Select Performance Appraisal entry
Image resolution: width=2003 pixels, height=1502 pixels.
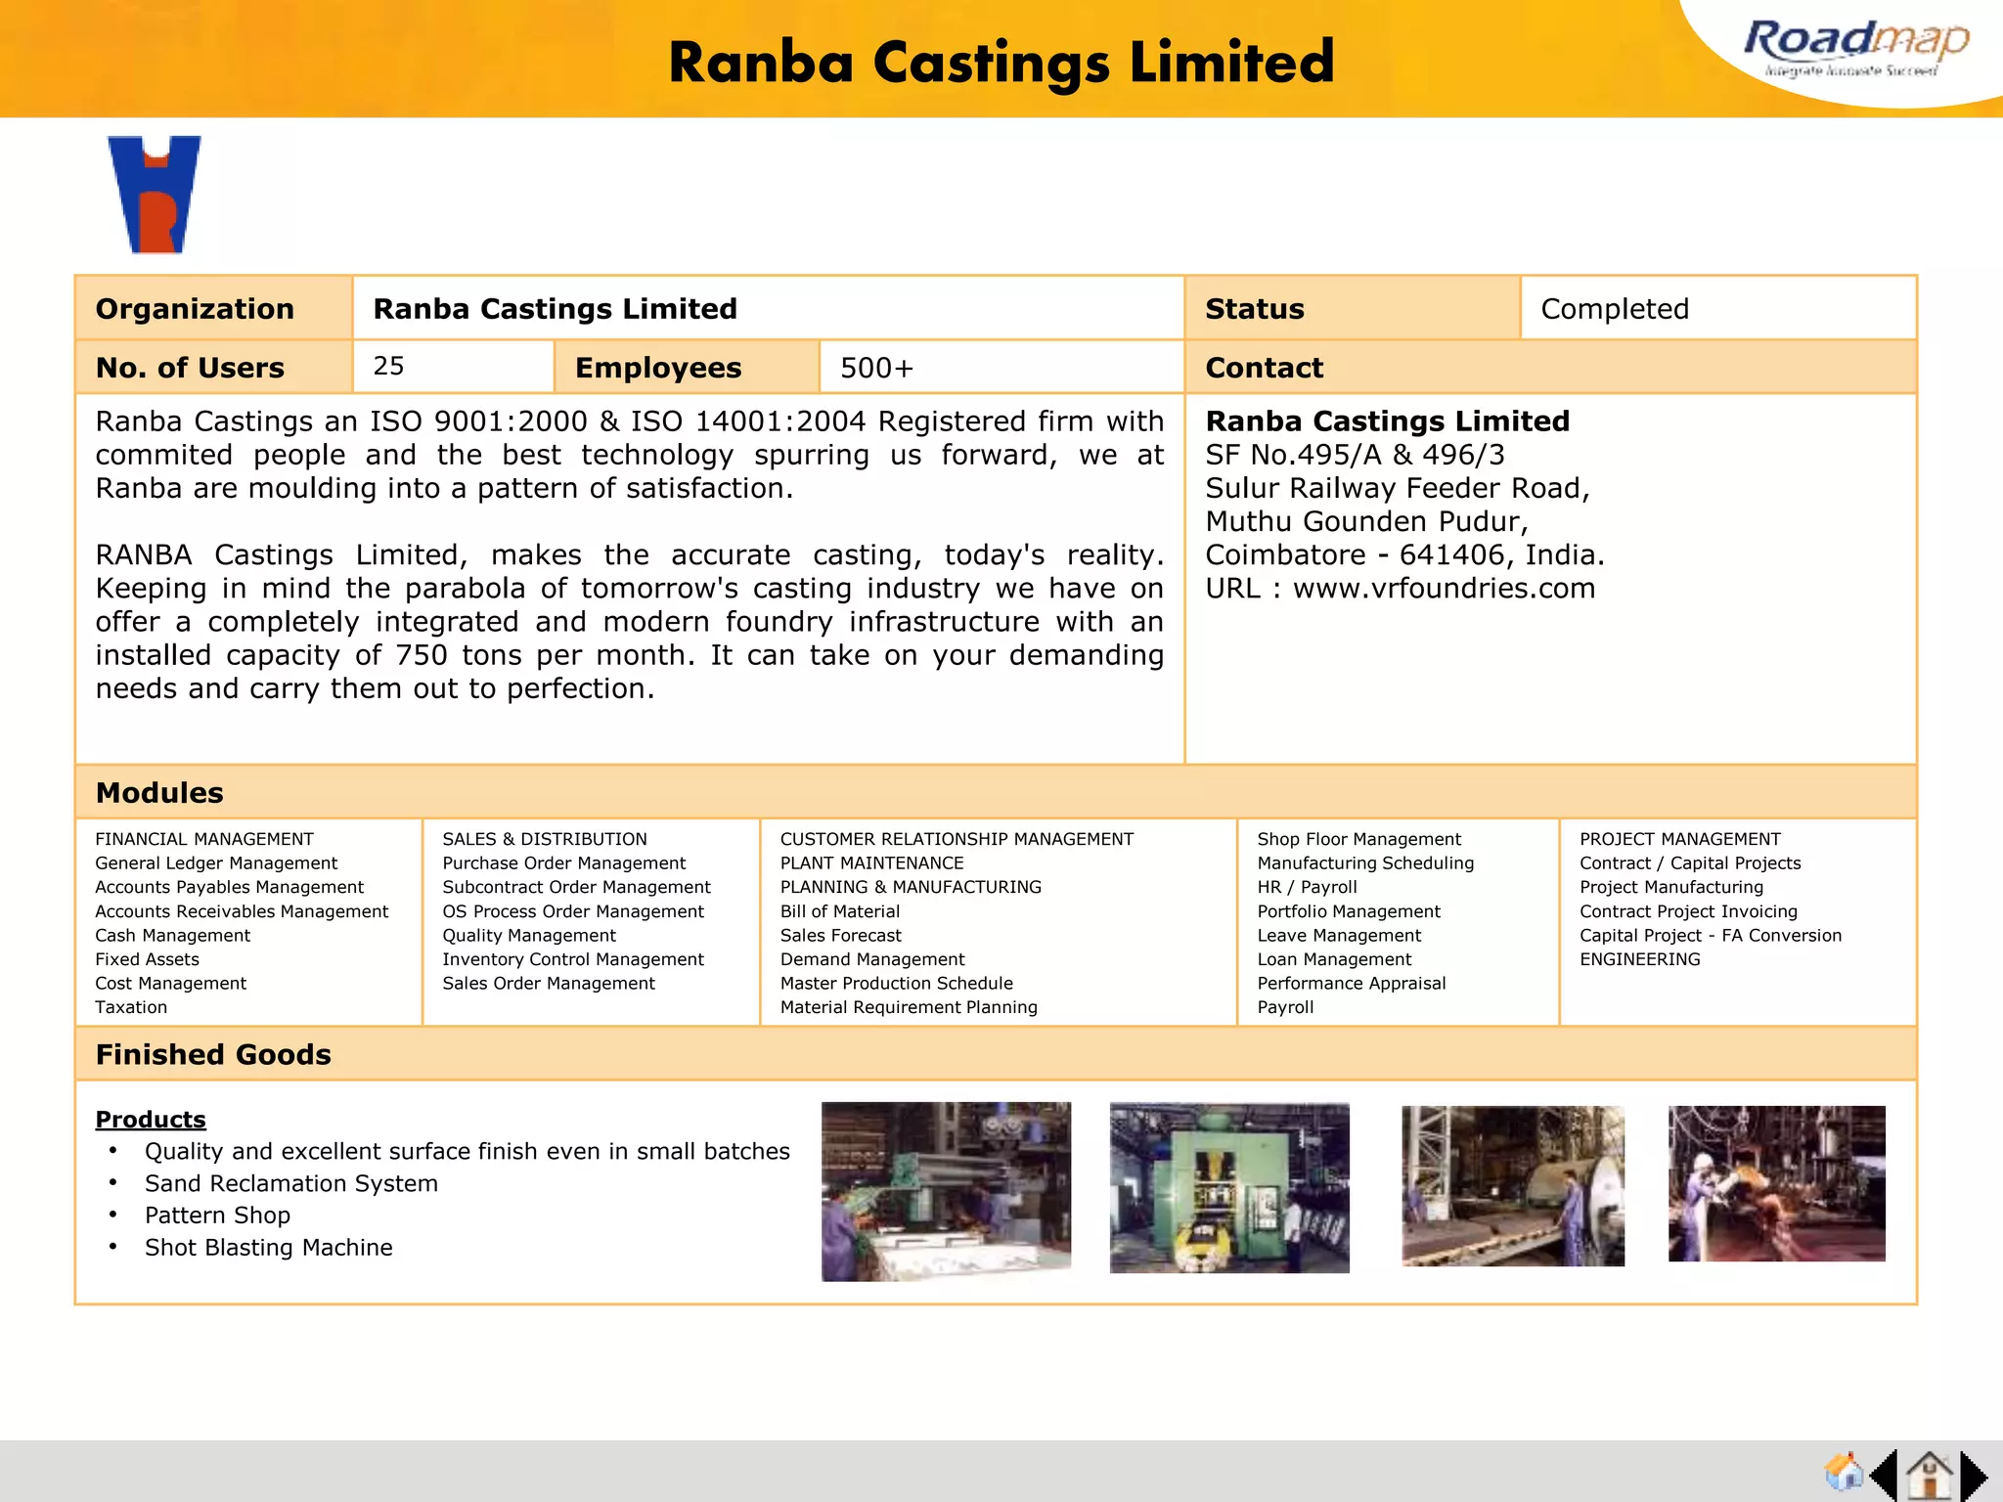[x=1352, y=983]
